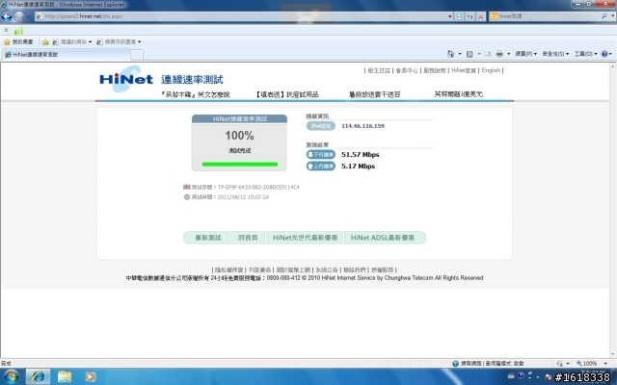Click the test time 2011/08/12 15:07:24
The height and width of the screenshot is (385, 617).
pos(243,196)
